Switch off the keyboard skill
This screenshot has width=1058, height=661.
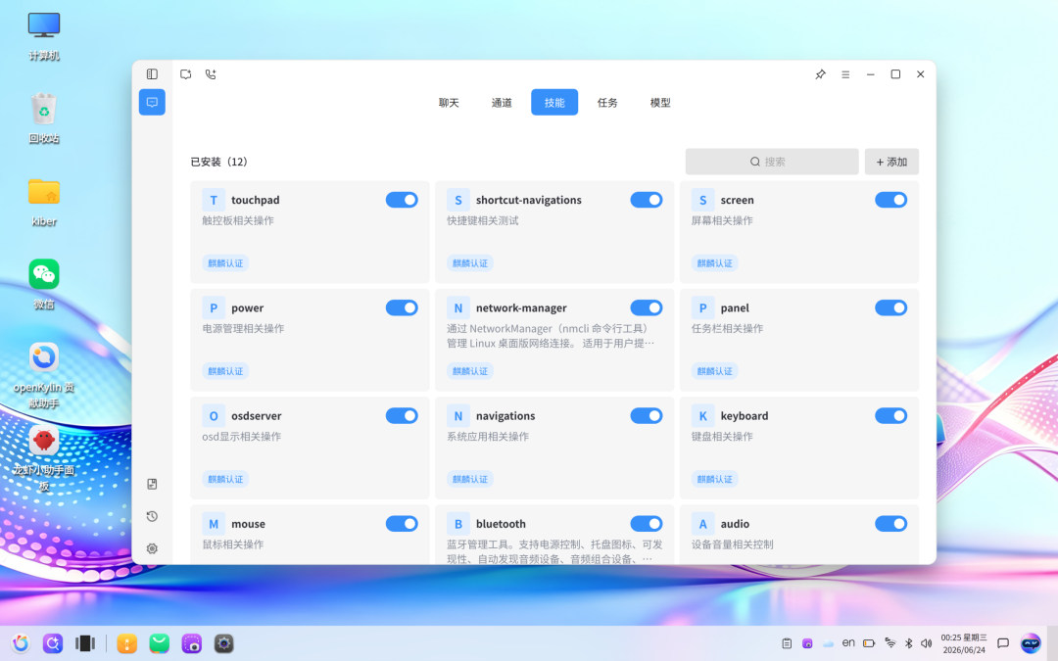point(890,415)
